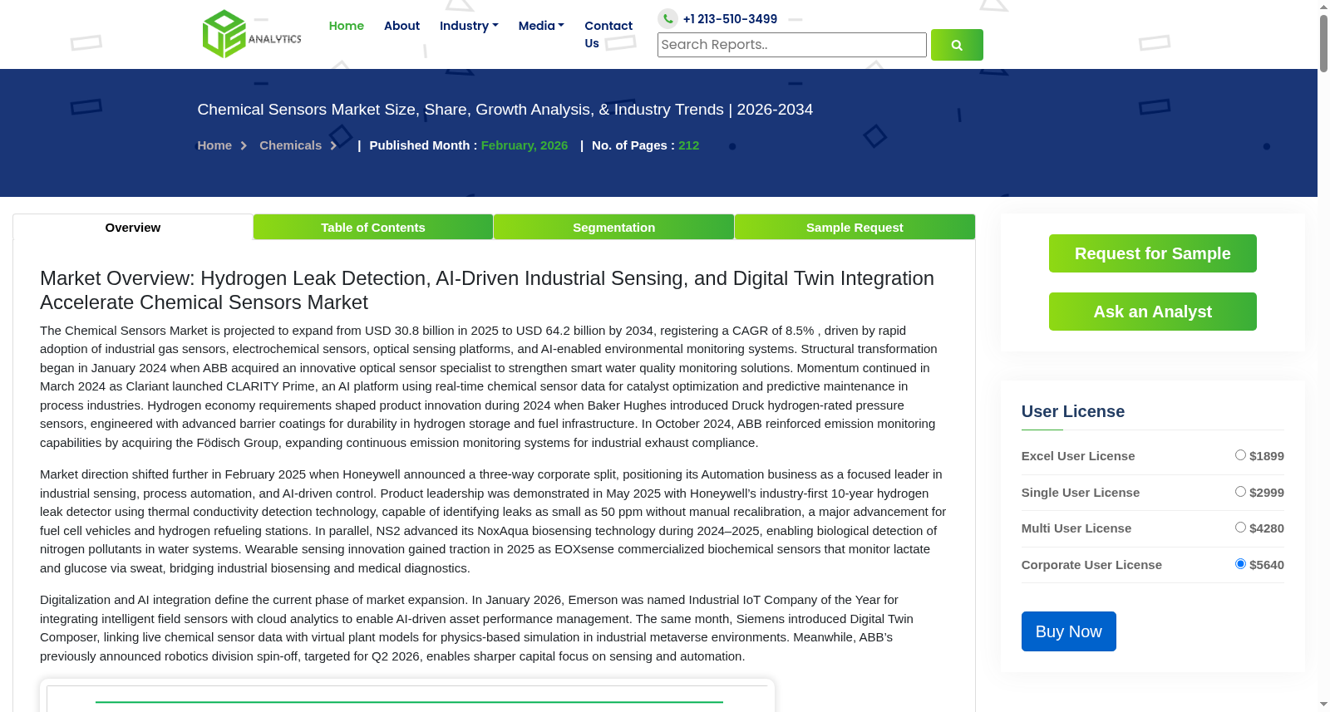Screen dimensions: 1330x712
Task: Click the page count value 212
Action: (x=689, y=145)
